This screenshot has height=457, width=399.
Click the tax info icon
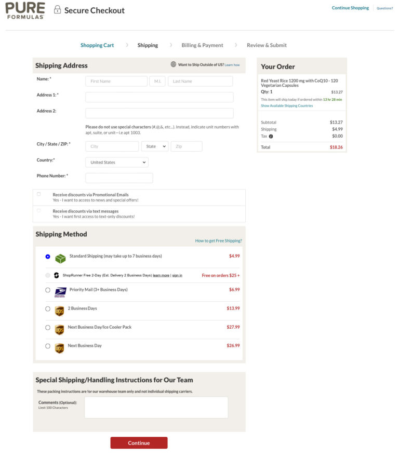click(271, 137)
